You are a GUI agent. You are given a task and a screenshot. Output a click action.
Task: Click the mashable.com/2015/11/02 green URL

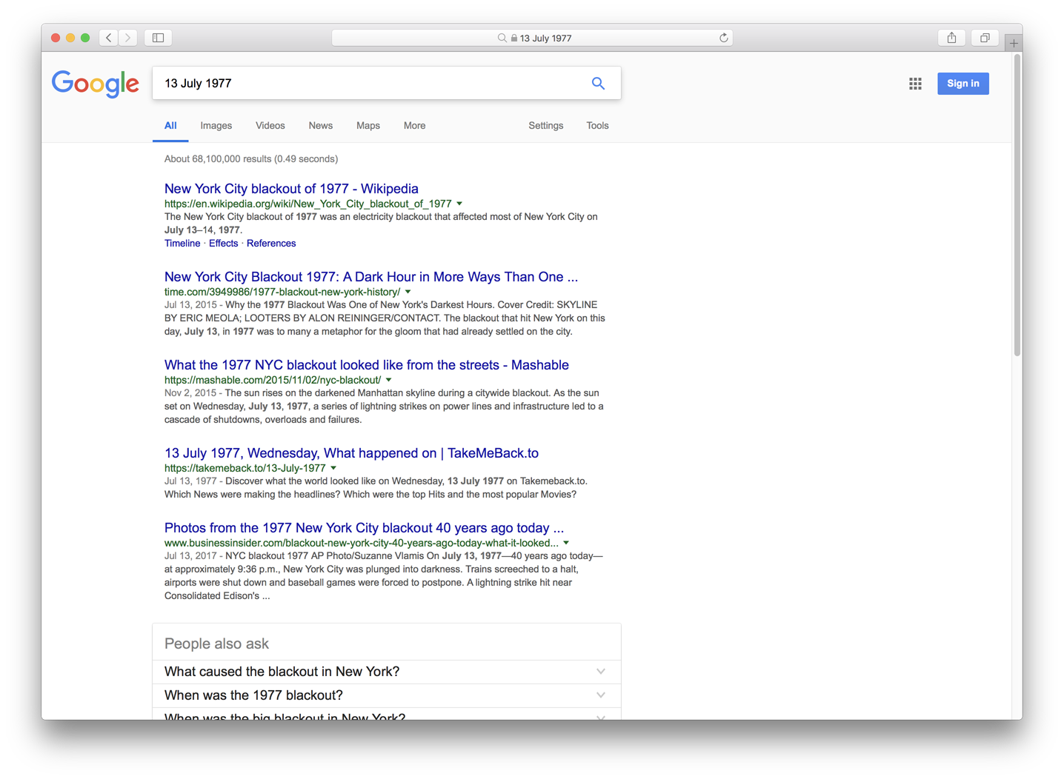coord(273,380)
